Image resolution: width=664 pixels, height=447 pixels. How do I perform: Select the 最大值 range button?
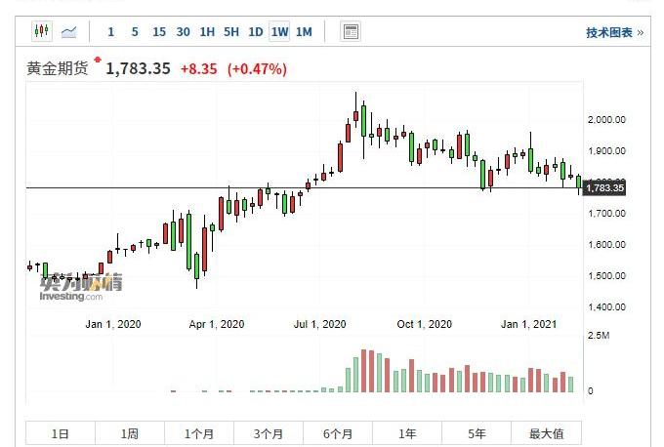coord(546,433)
